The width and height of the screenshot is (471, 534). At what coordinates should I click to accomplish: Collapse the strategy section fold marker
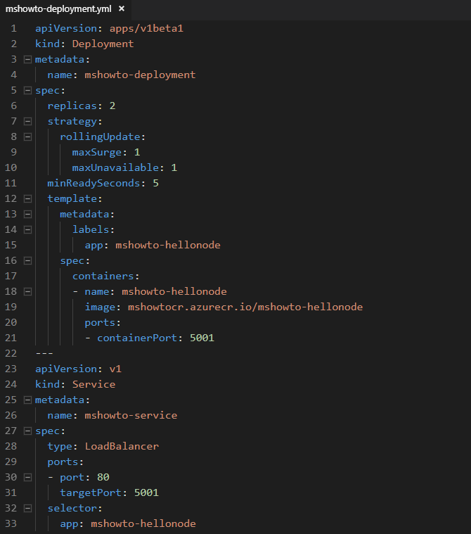click(27, 122)
